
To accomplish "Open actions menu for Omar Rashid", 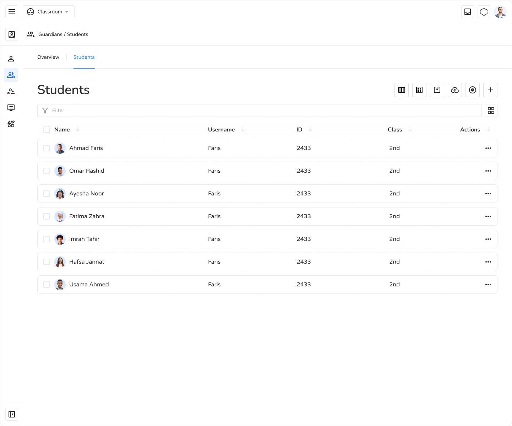I will 488,171.
